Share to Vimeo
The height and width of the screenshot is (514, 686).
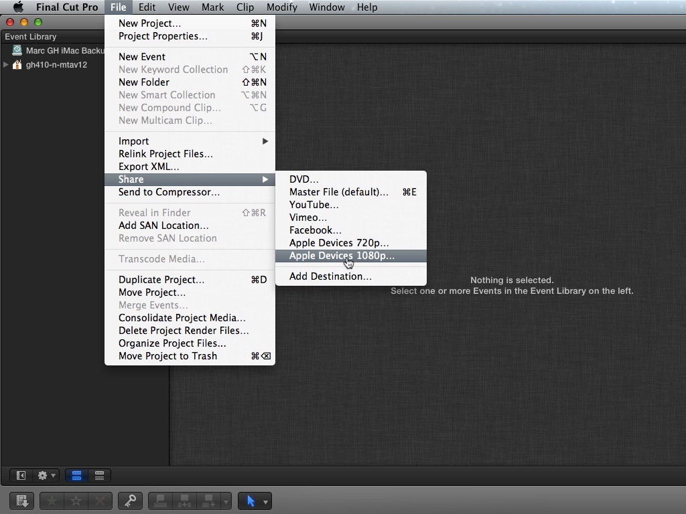click(351, 218)
